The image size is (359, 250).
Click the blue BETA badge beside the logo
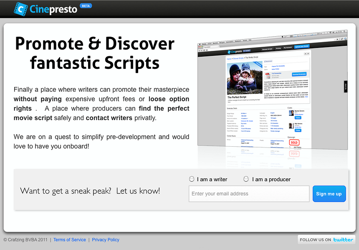[x=85, y=5]
